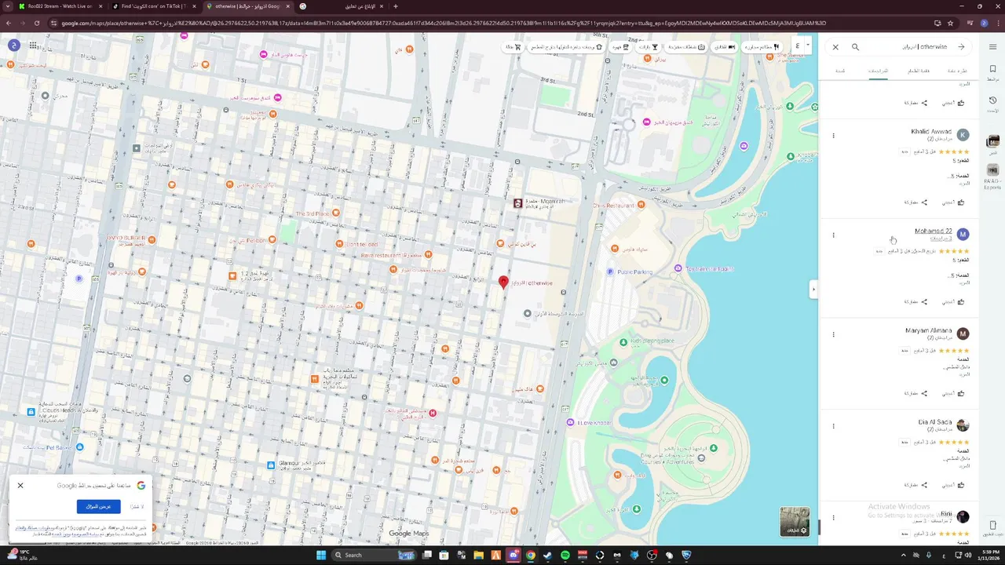Select the camera attractions filter chip
This screenshot has height=565, width=1005.
click(x=686, y=47)
